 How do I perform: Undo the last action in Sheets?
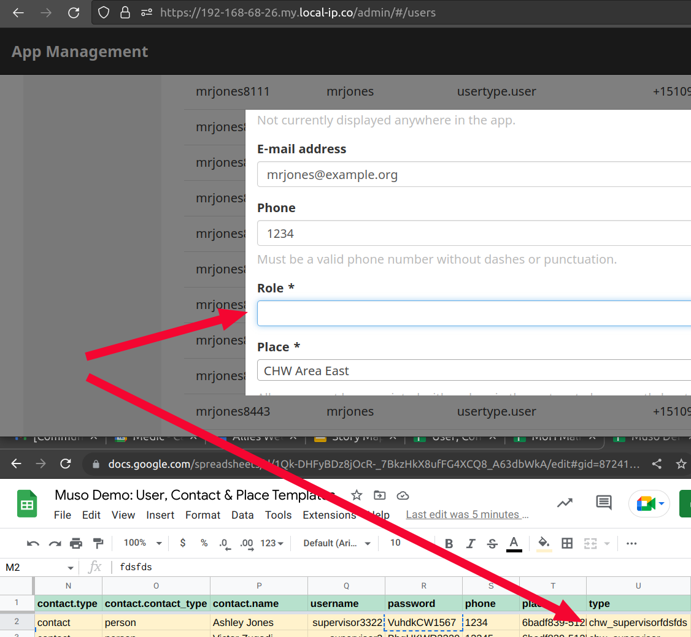33,544
